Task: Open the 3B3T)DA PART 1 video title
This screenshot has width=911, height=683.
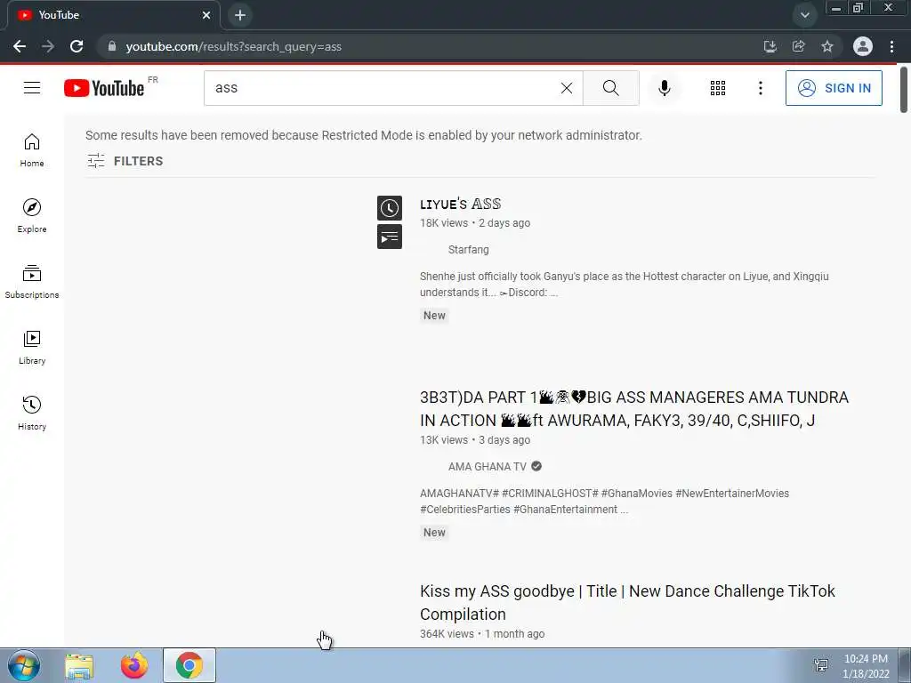Action: [x=634, y=409]
